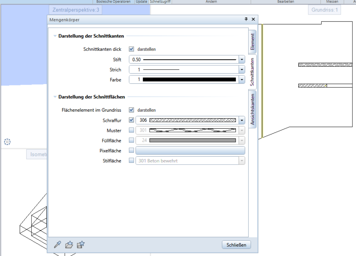The width and height of the screenshot is (356, 256).
Task: Click the viewport focus icon at left edge
Action: click(x=7, y=142)
